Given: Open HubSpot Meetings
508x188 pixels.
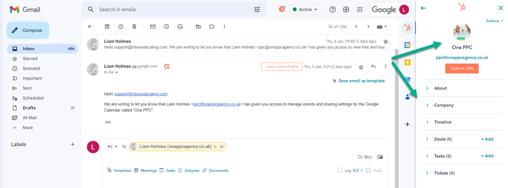Looking at the screenshot, I should tap(145, 170).
